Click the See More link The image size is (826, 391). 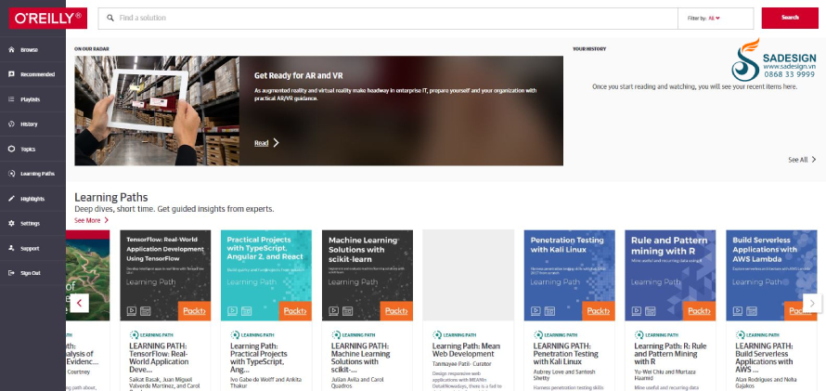(x=87, y=220)
